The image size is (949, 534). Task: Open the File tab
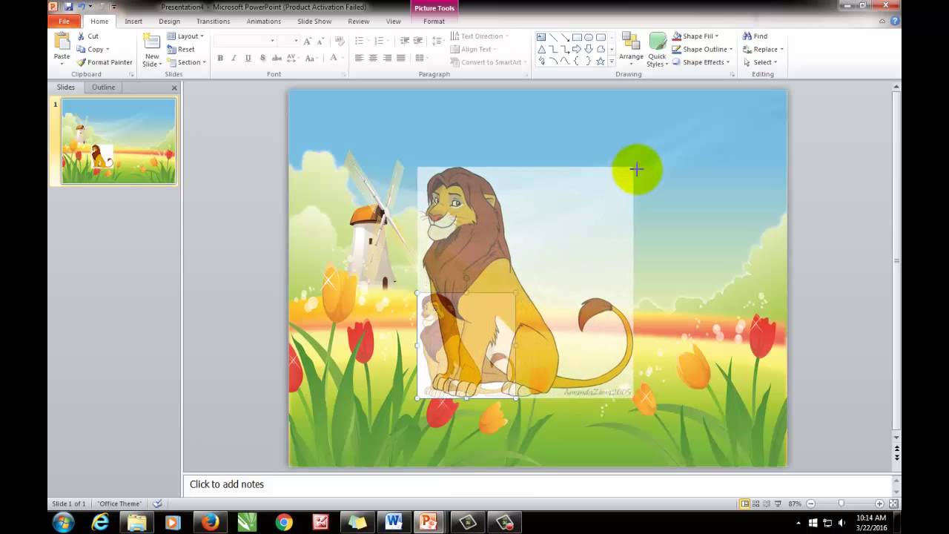point(65,22)
